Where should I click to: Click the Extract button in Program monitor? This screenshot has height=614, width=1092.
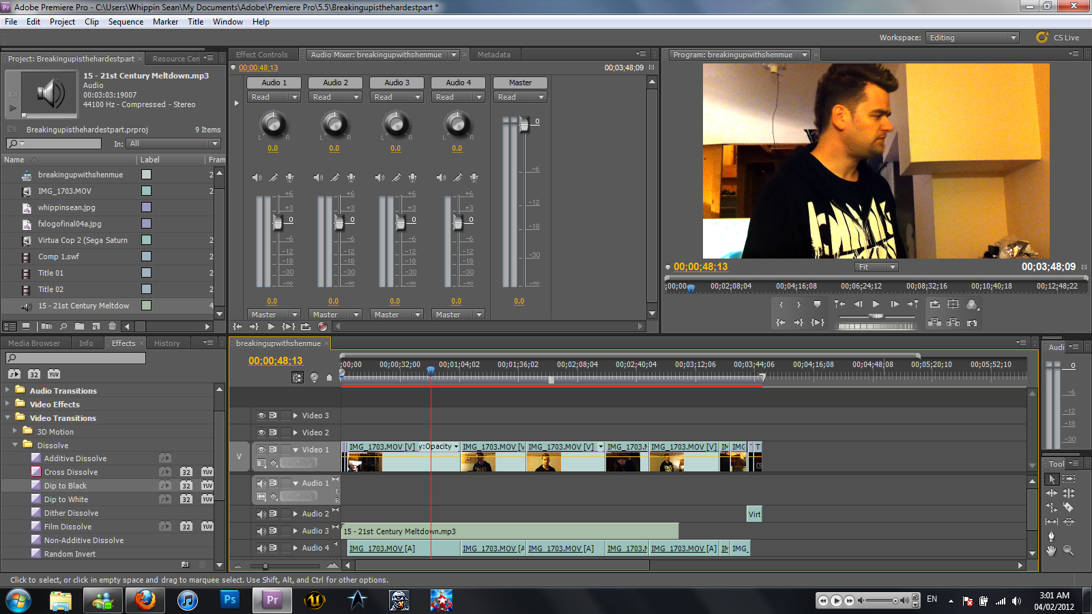[953, 323]
